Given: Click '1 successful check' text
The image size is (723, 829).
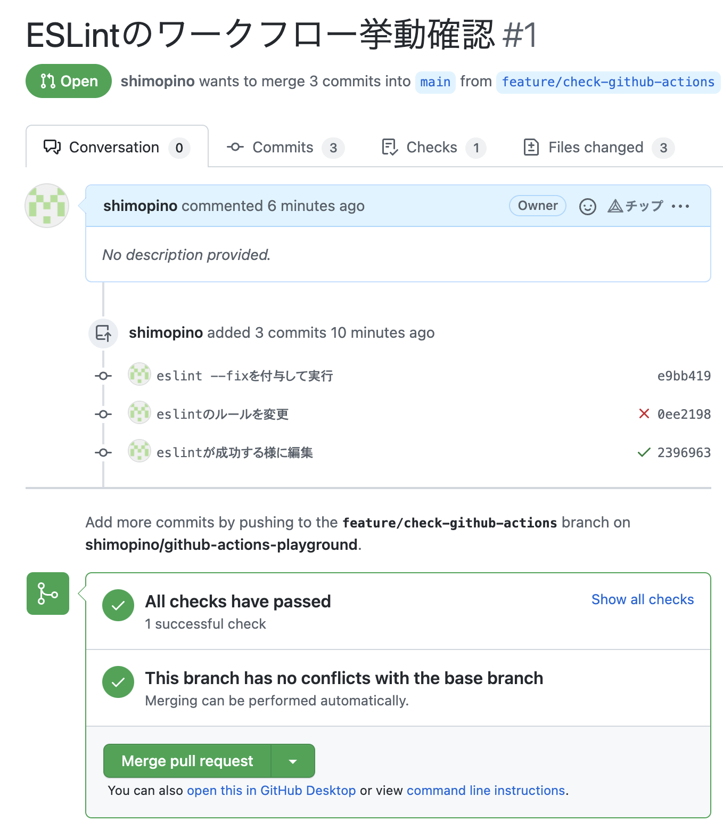Looking at the screenshot, I should (206, 624).
